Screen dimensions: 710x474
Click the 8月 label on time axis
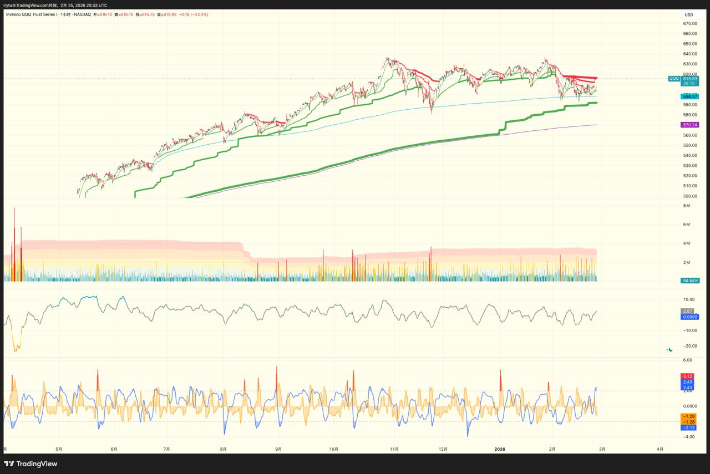click(223, 449)
